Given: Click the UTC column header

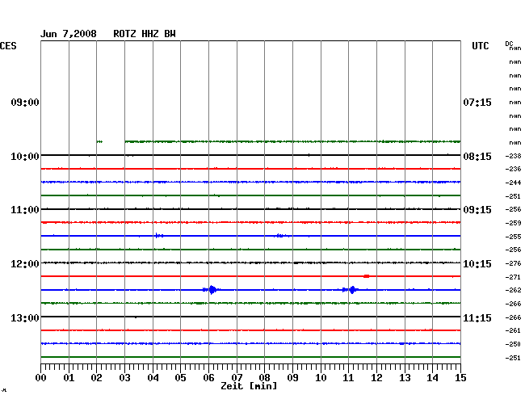Looking at the screenshot, I should tap(480, 46).
